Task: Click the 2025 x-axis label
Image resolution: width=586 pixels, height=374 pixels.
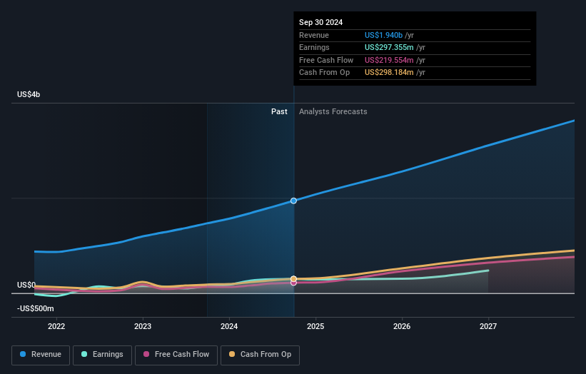Action: tap(315, 326)
